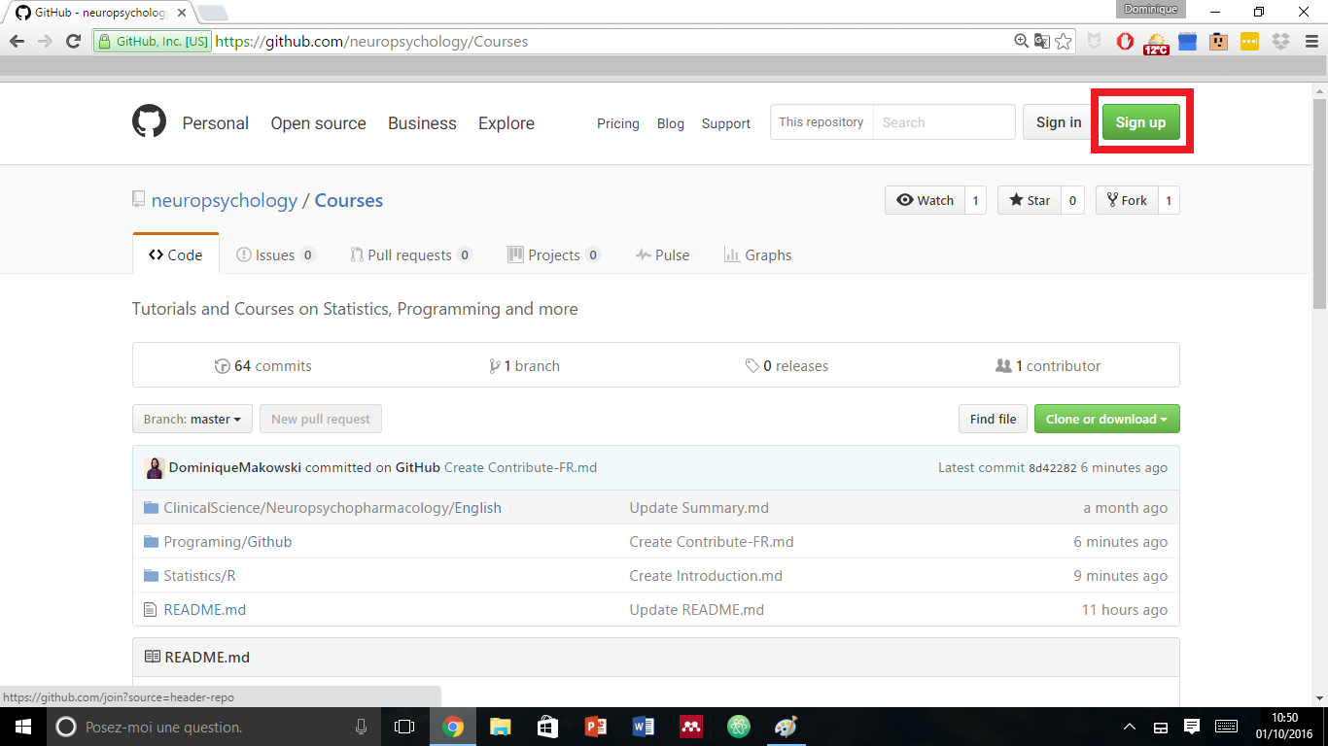Image resolution: width=1328 pixels, height=746 pixels.
Task: Open Atom editor from the taskbar
Action: pos(739,727)
